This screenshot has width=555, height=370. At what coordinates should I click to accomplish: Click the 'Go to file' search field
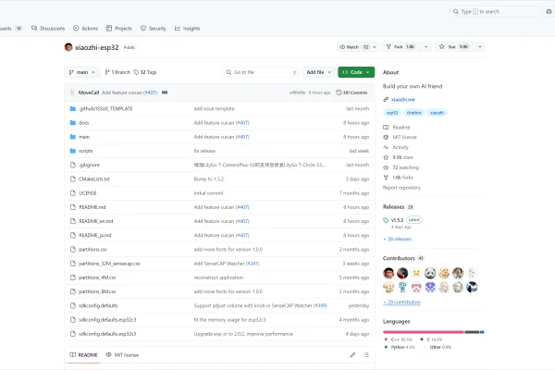coord(261,72)
